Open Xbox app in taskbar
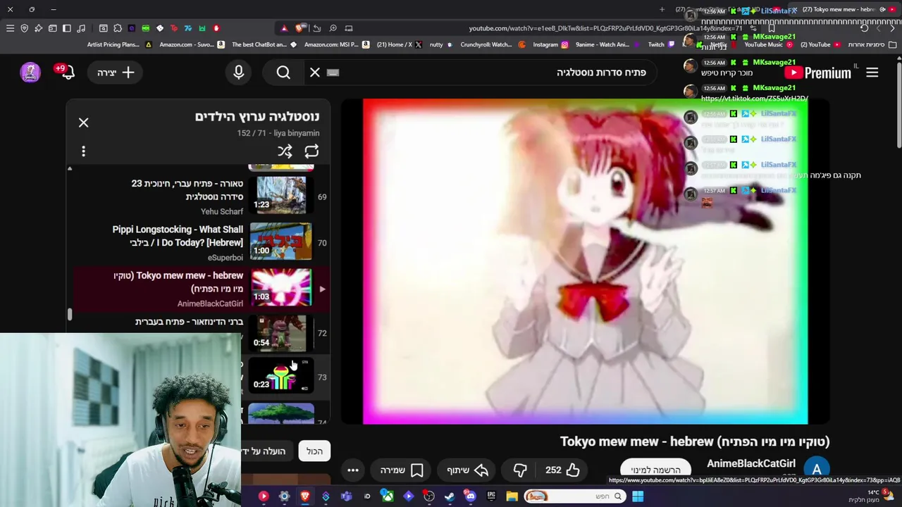The height and width of the screenshot is (507, 902). point(387,496)
